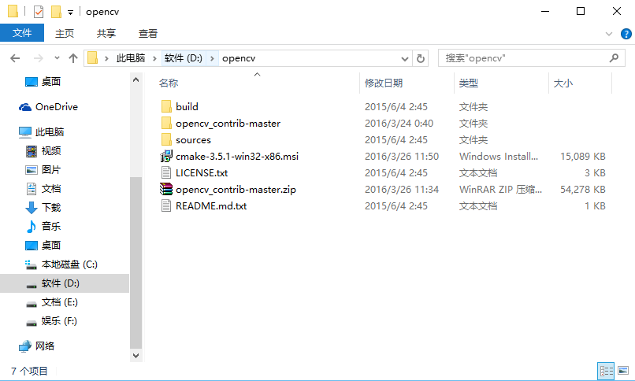This screenshot has width=635, height=381.
Task: Refresh the opencv folder view
Action: click(x=421, y=59)
